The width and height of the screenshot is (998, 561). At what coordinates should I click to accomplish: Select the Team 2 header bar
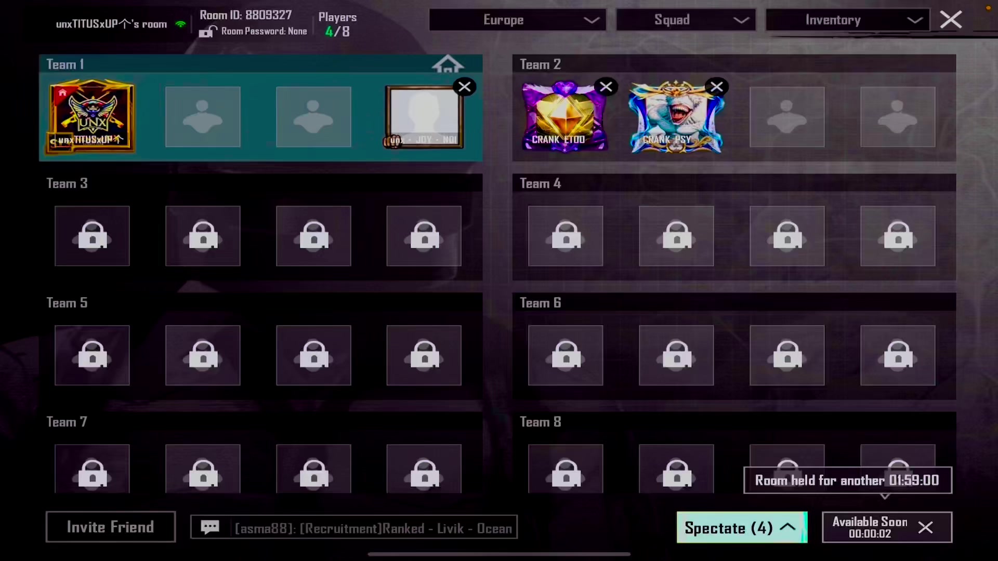coord(733,64)
